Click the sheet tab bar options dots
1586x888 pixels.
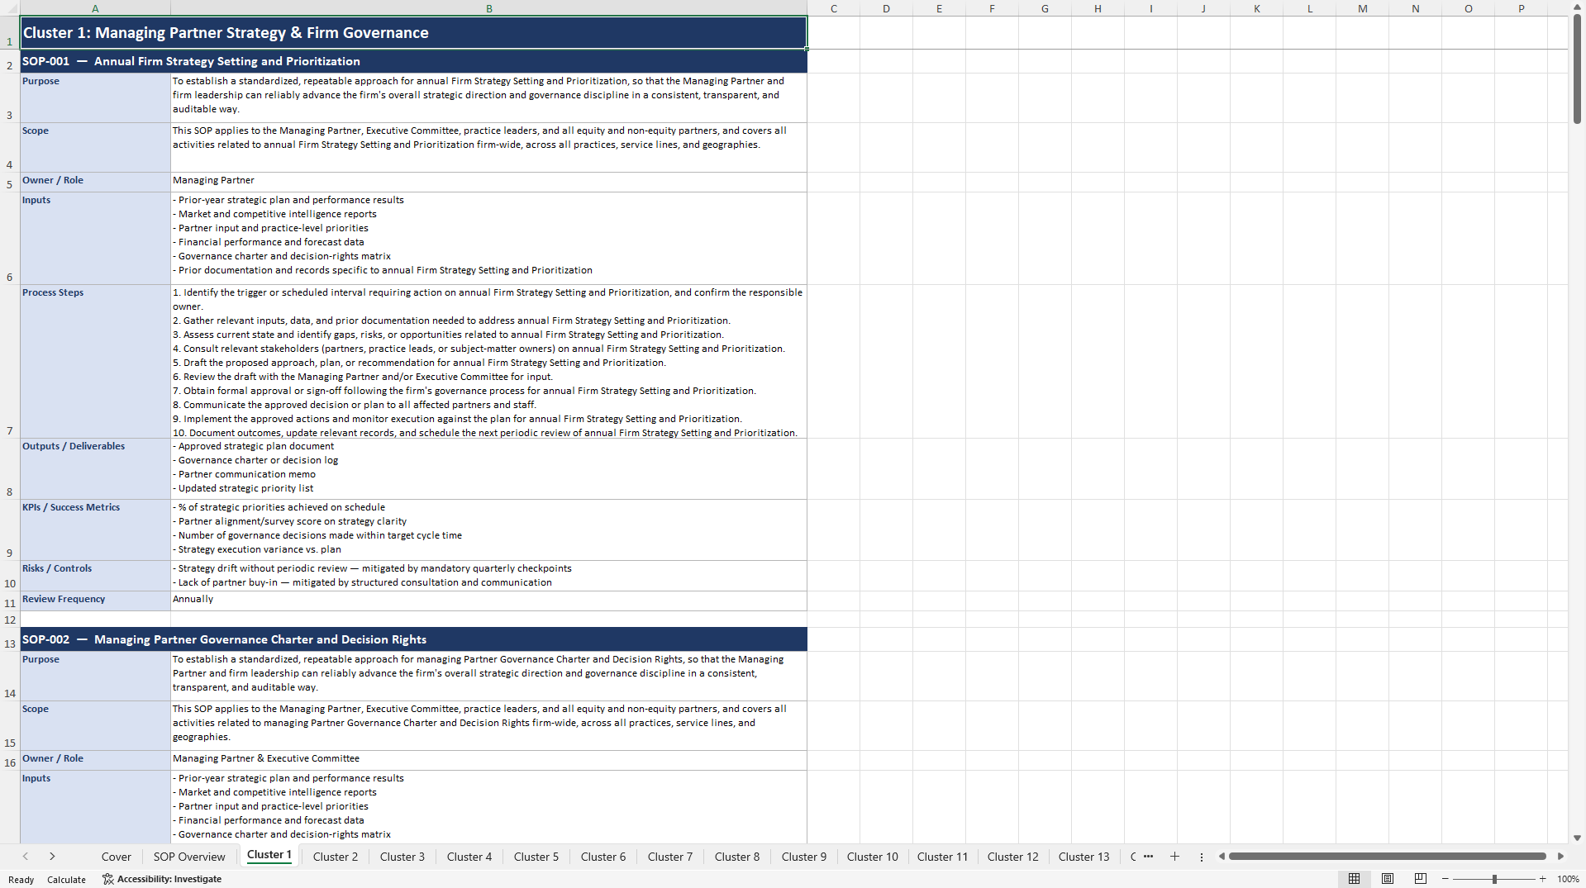(1202, 857)
